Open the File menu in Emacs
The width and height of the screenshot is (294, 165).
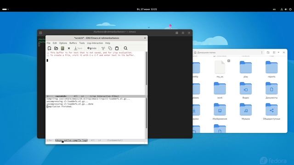tap(48, 43)
